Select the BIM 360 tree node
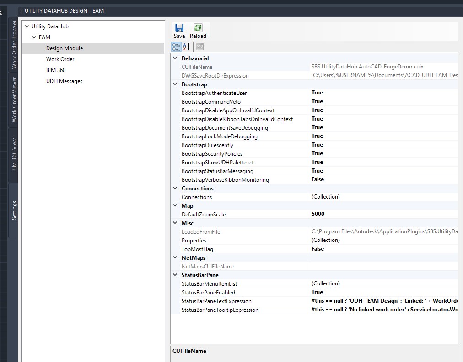 56,70
